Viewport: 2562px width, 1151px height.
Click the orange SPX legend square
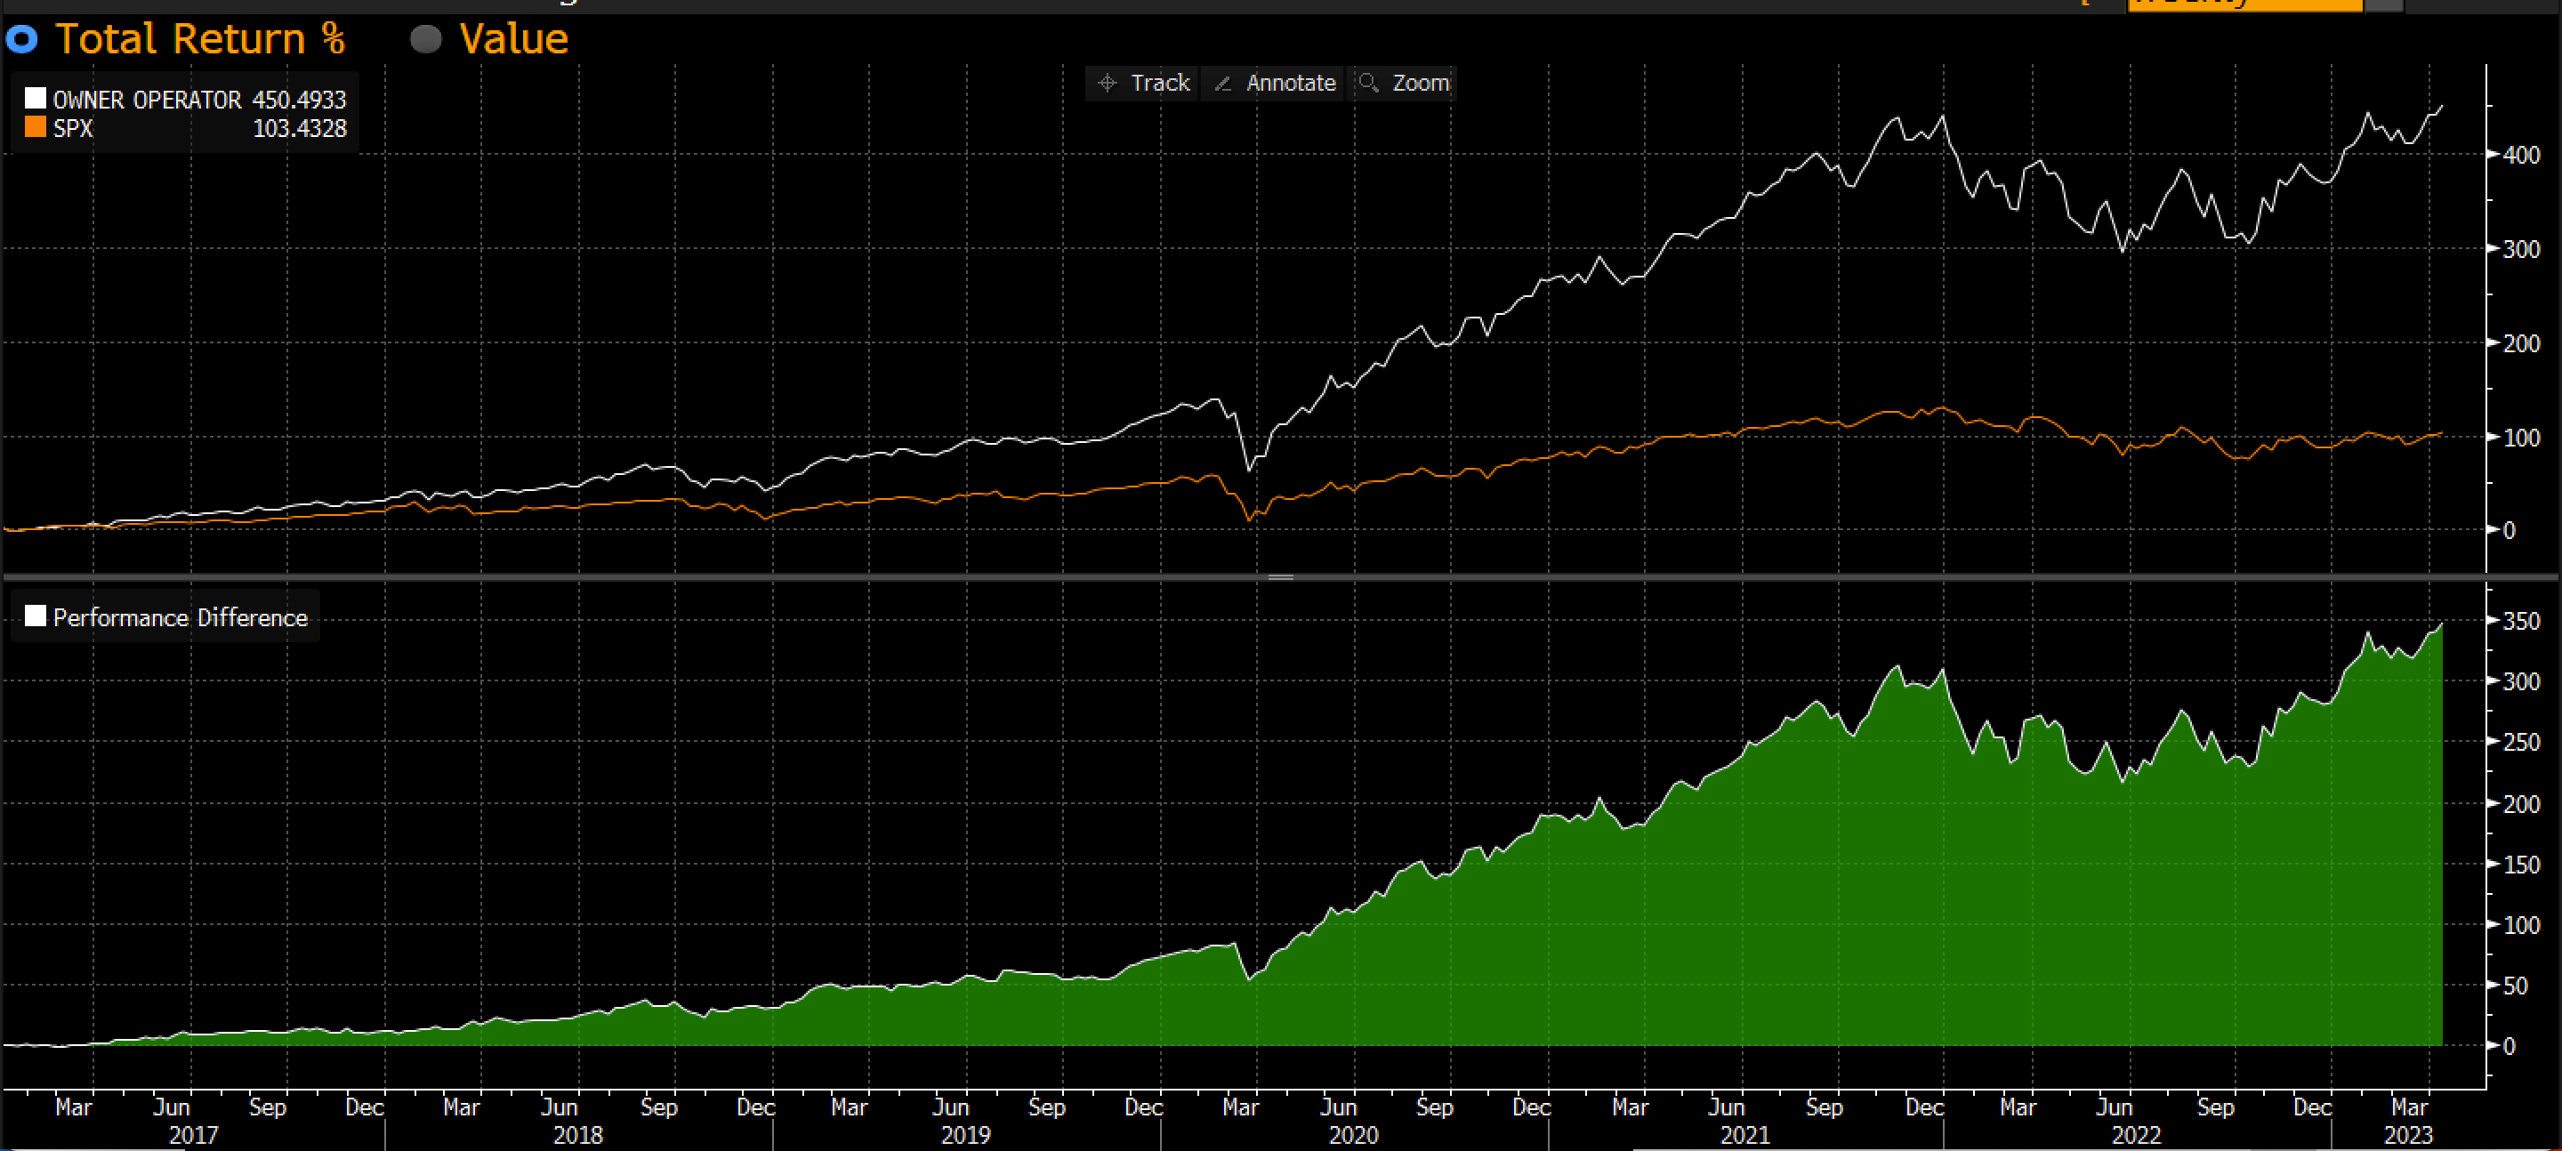point(35,127)
